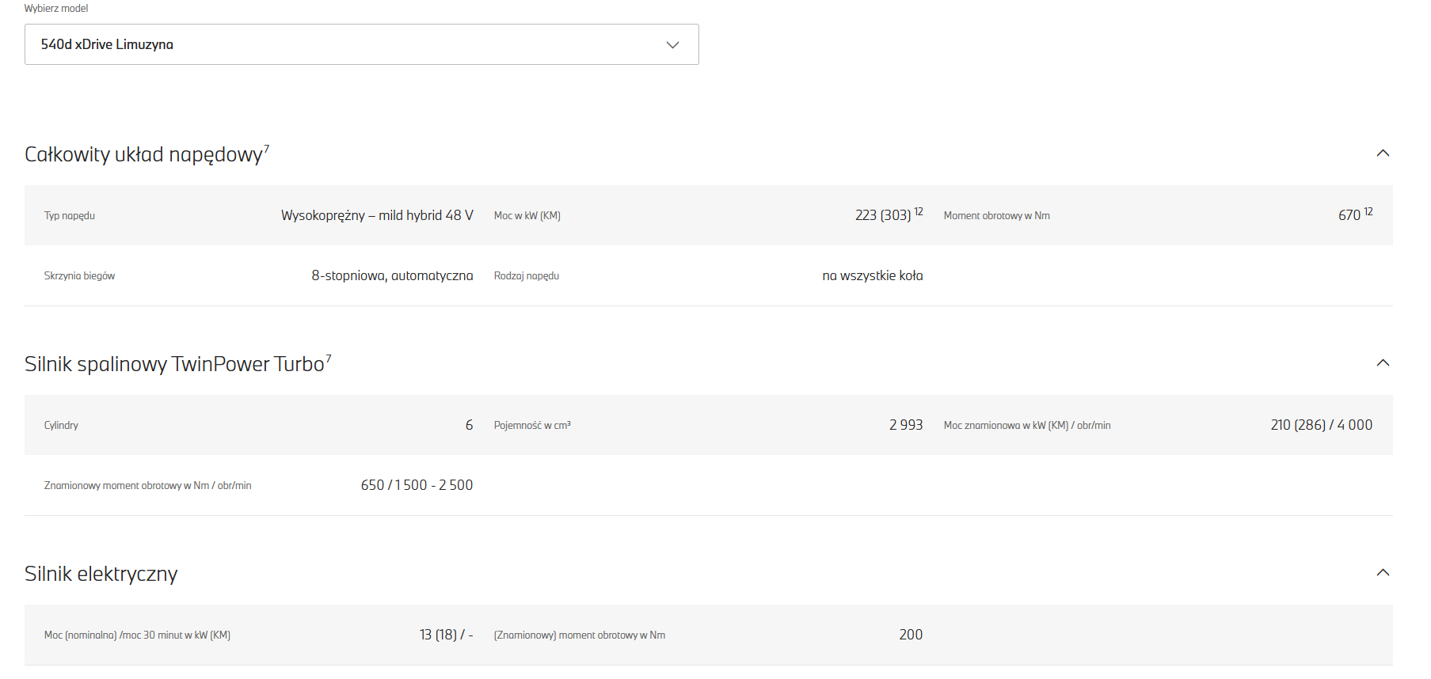Viewport: 1431px width, 679px height.
Task: Collapse the Silnik elektryczny section
Action: click(1383, 573)
